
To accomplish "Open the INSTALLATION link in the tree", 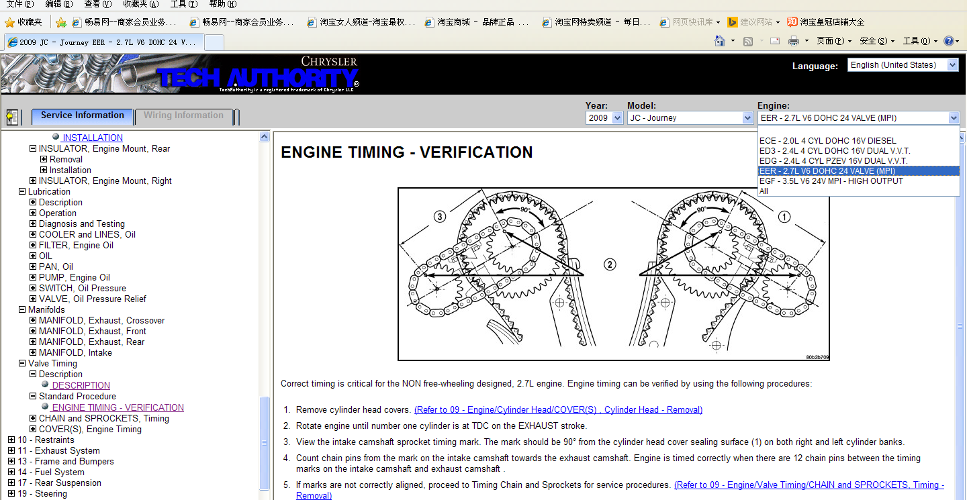I will (93, 138).
